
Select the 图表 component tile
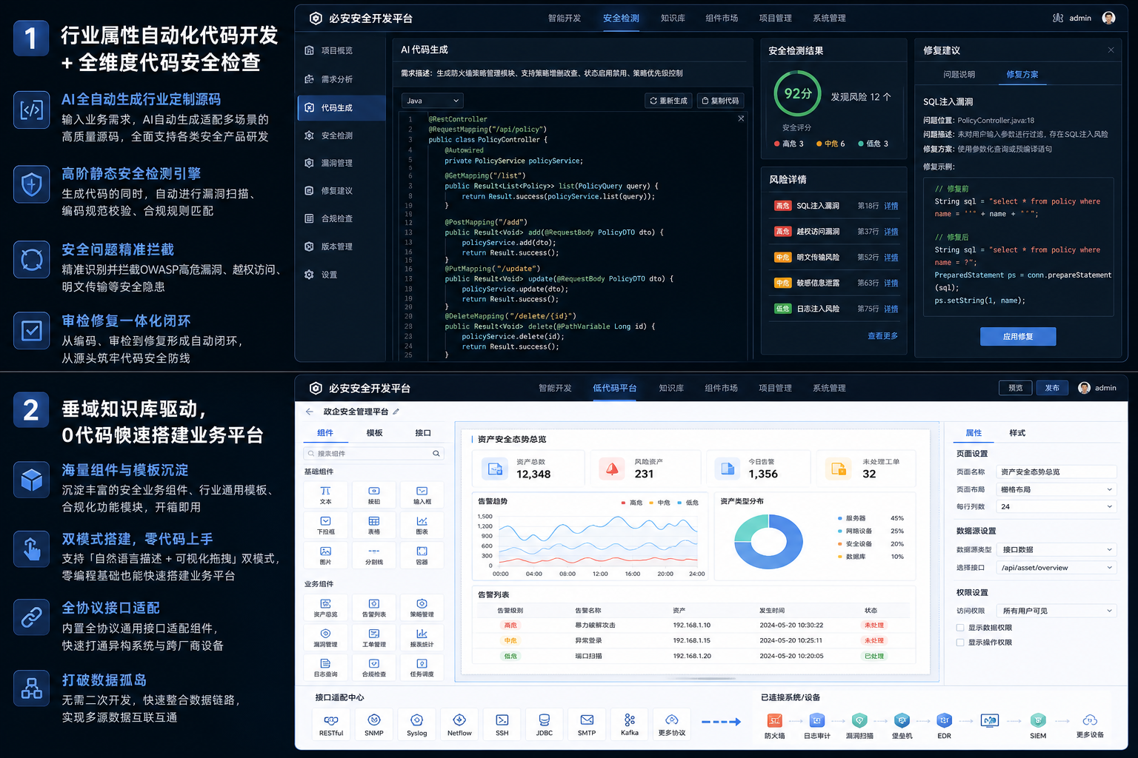(x=422, y=526)
